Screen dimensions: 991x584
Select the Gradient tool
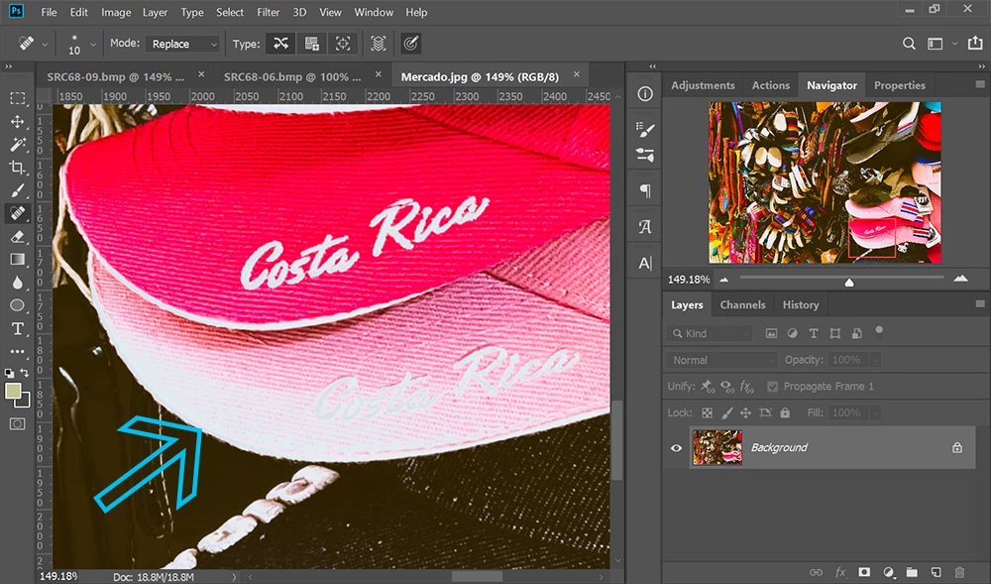(18, 259)
